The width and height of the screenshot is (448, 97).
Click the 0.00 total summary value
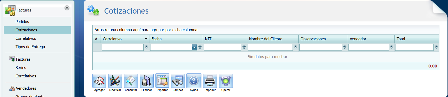(x=433, y=66)
